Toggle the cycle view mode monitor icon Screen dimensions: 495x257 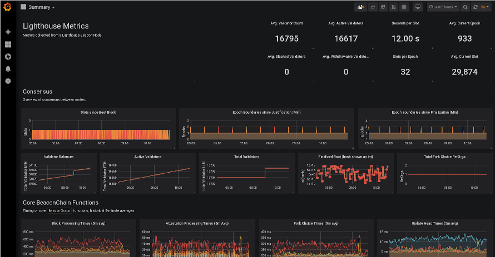417,7
